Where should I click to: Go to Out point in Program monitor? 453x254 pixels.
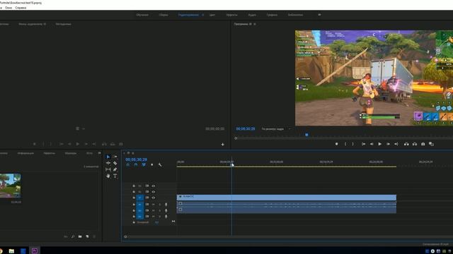(x=396, y=144)
